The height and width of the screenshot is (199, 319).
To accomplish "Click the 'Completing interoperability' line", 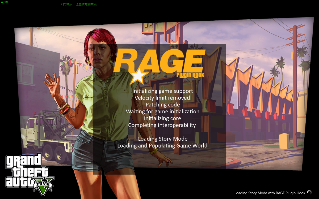I will coord(162,125).
